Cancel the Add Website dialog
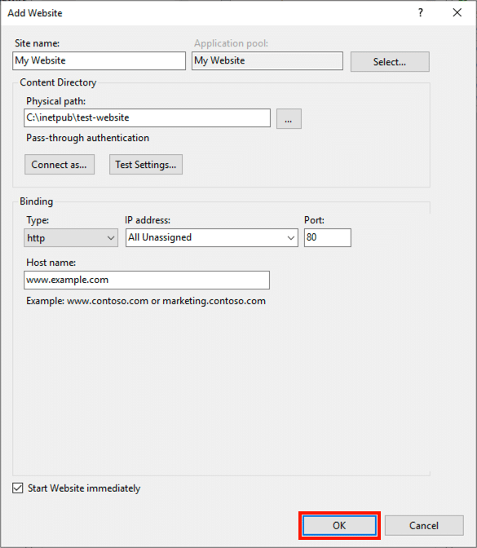477x548 pixels. [424, 525]
